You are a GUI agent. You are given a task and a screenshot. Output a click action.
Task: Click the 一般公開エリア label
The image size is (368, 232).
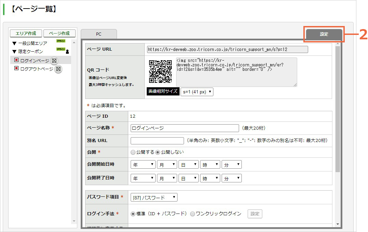32,43
